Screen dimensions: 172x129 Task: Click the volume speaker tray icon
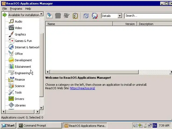pos(135,126)
